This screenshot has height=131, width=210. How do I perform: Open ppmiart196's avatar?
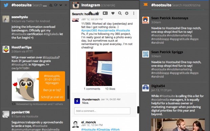6,114
